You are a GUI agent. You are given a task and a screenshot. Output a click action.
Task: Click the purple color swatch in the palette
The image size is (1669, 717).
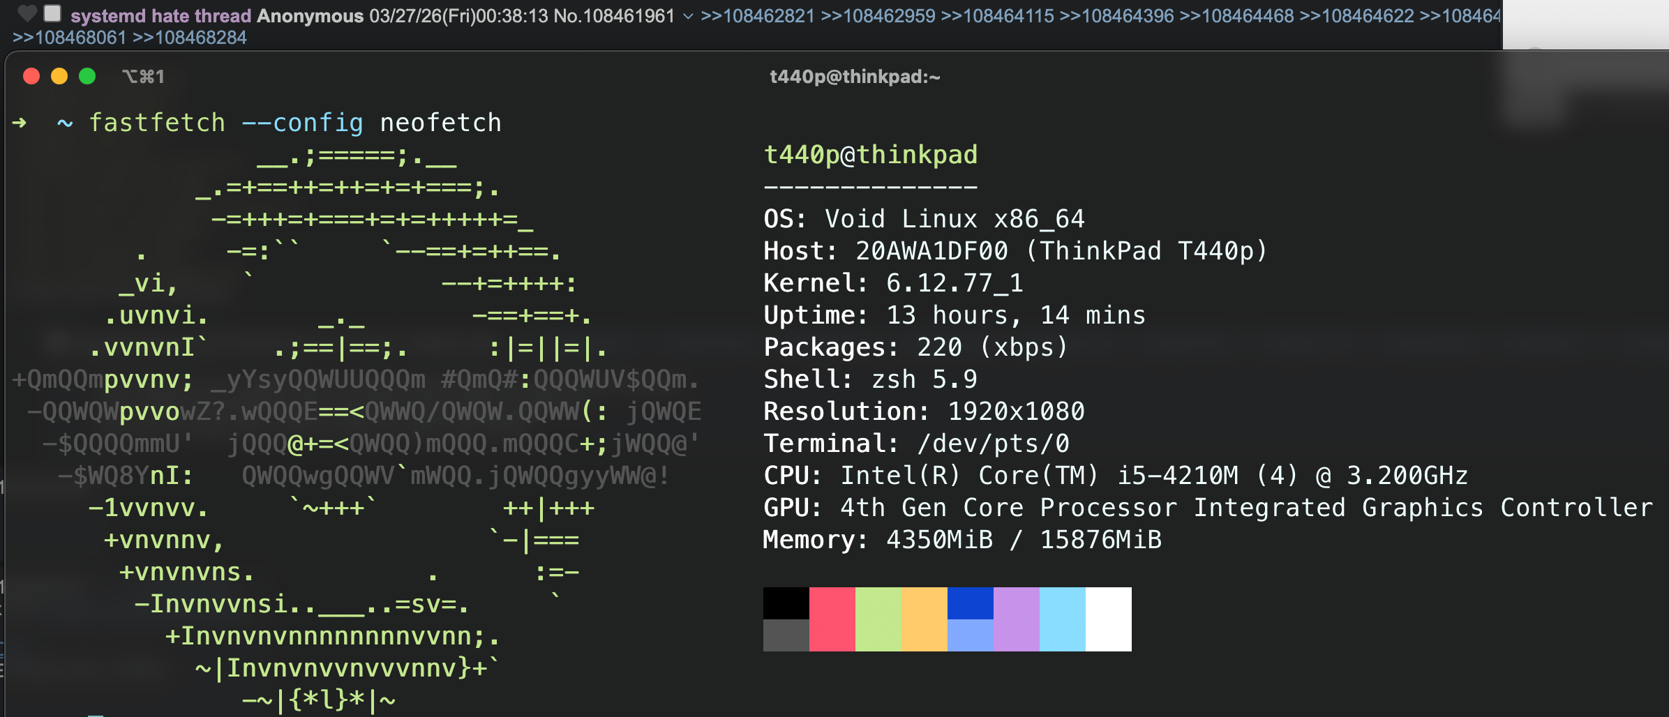(1017, 619)
